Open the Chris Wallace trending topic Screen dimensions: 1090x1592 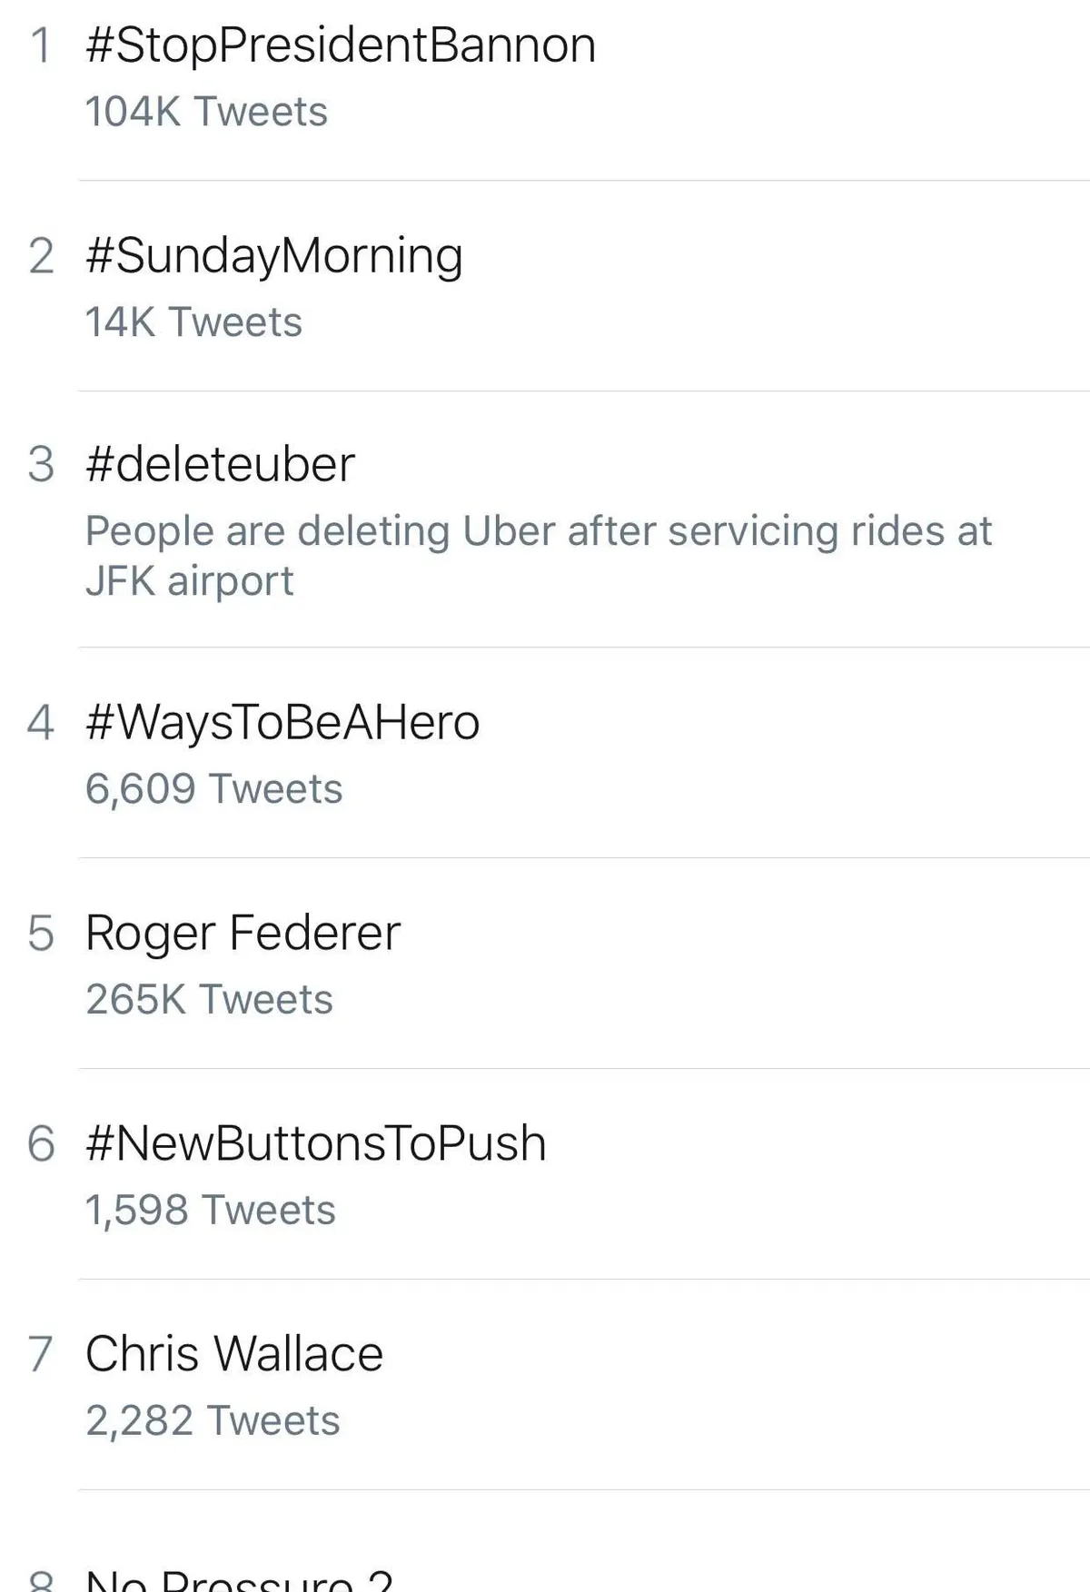(x=234, y=1354)
